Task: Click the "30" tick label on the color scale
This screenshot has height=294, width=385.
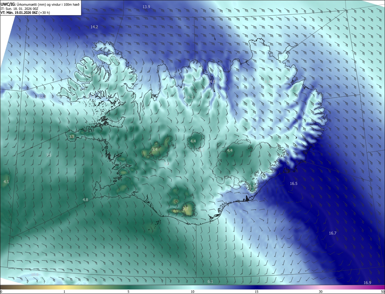Action: [x=321, y=292]
